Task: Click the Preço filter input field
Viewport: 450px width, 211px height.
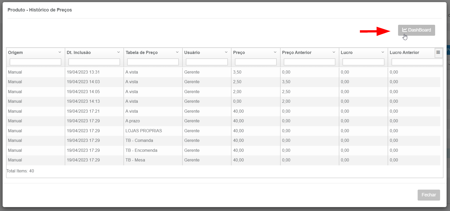Action: pyautogui.click(x=256, y=62)
